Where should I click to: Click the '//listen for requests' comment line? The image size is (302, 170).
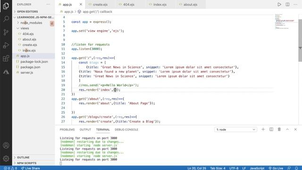[90, 44]
